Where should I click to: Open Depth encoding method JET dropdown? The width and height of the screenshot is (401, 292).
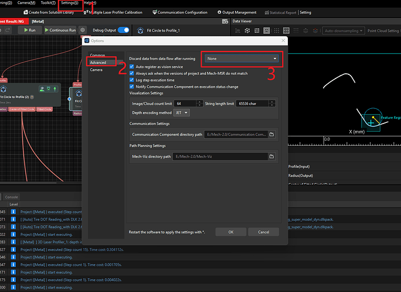point(182,112)
